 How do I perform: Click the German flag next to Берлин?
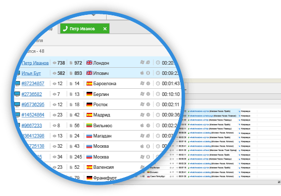[x=89, y=94]
